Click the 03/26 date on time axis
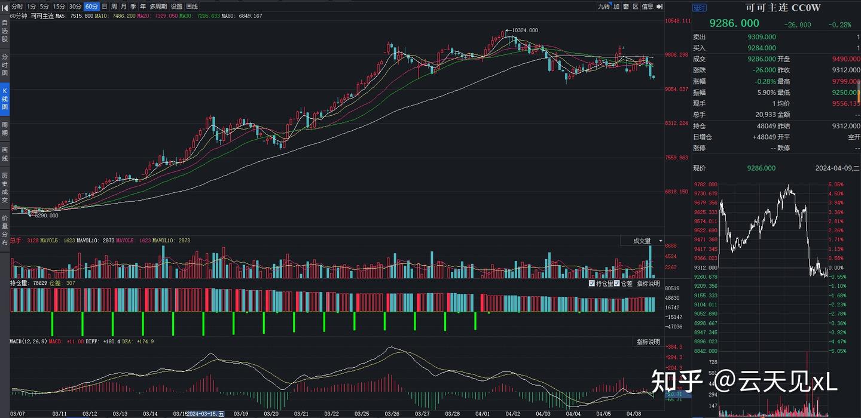Image resolution: width=861 pixels, height=418 pixels. (x=392, y=413)
